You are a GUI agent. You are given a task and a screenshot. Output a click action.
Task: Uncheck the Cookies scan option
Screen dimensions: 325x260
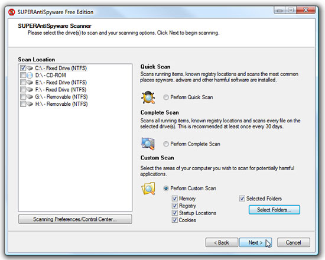click(x=175, y=220)
